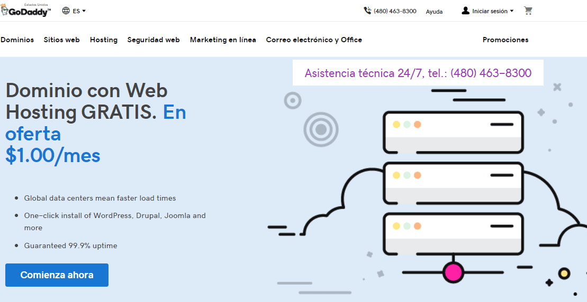Click the user profile icon
Image resolution: width=587 pixels, height=302 pixels.
pos(465,11)
